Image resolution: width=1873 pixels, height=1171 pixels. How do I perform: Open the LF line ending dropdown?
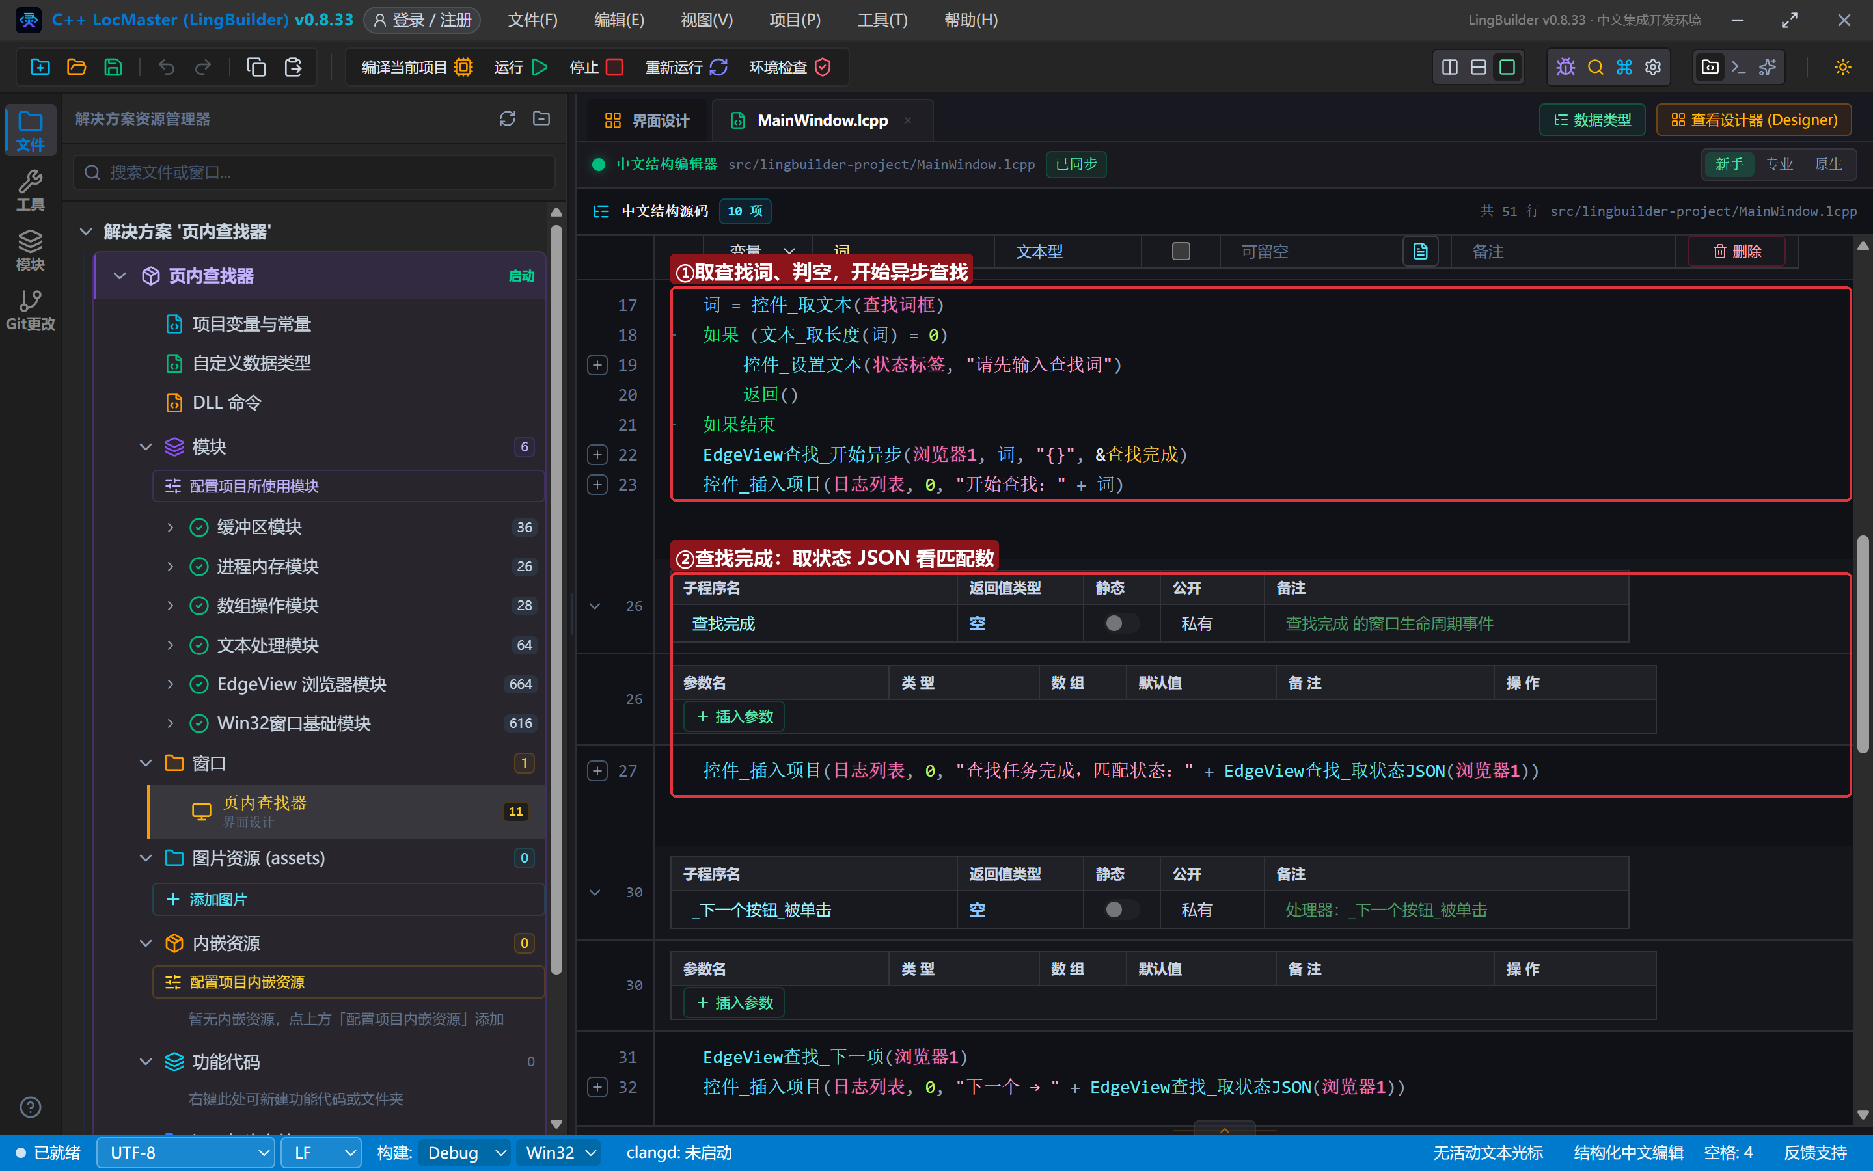click(x=321, y=1153)
